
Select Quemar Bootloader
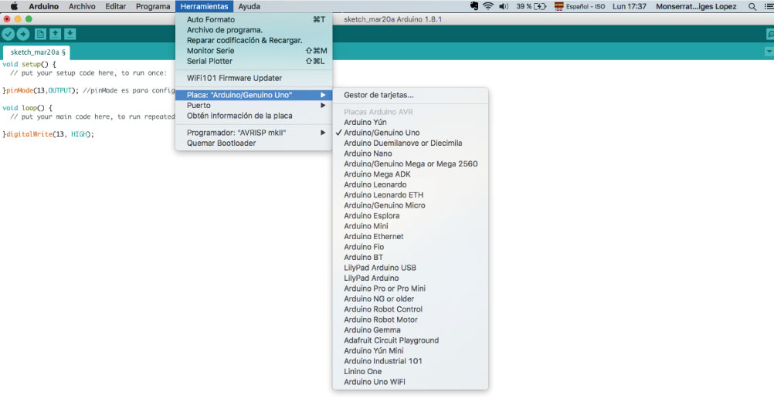[253, 143]
